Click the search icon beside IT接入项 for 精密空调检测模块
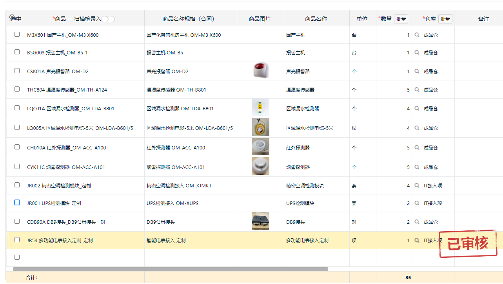 (x=417, y=185)
